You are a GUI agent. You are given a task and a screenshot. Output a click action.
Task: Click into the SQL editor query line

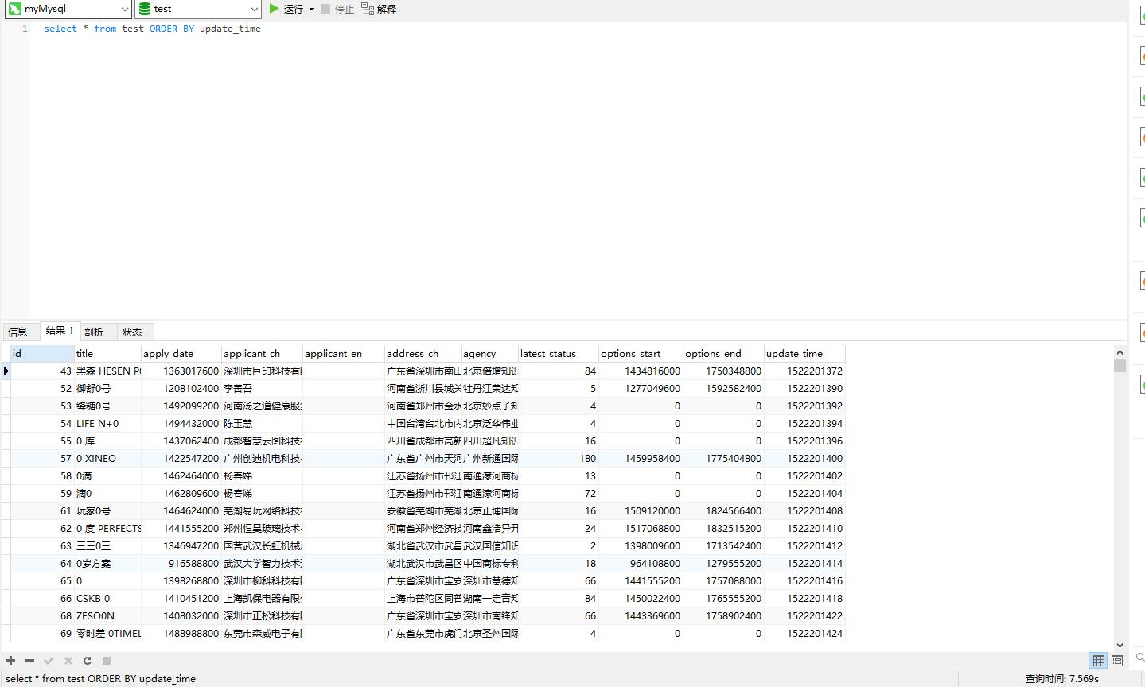152,29
